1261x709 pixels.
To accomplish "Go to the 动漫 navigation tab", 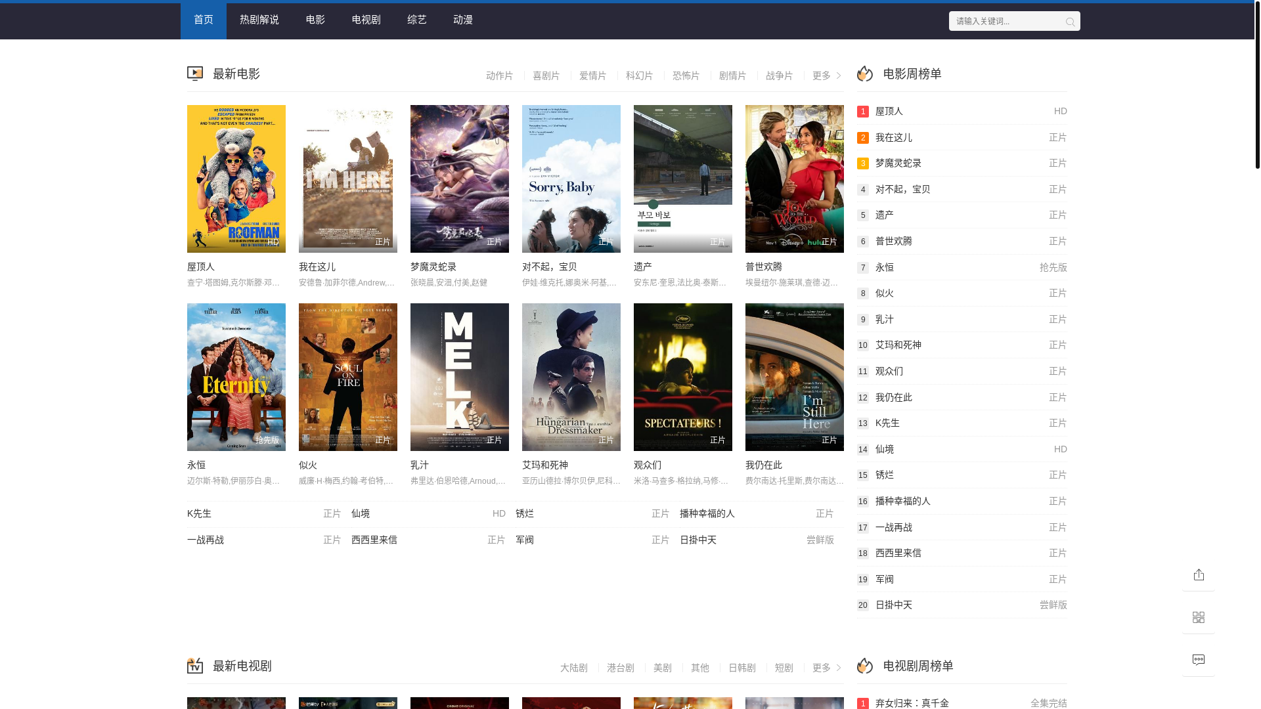I will 463,20.
